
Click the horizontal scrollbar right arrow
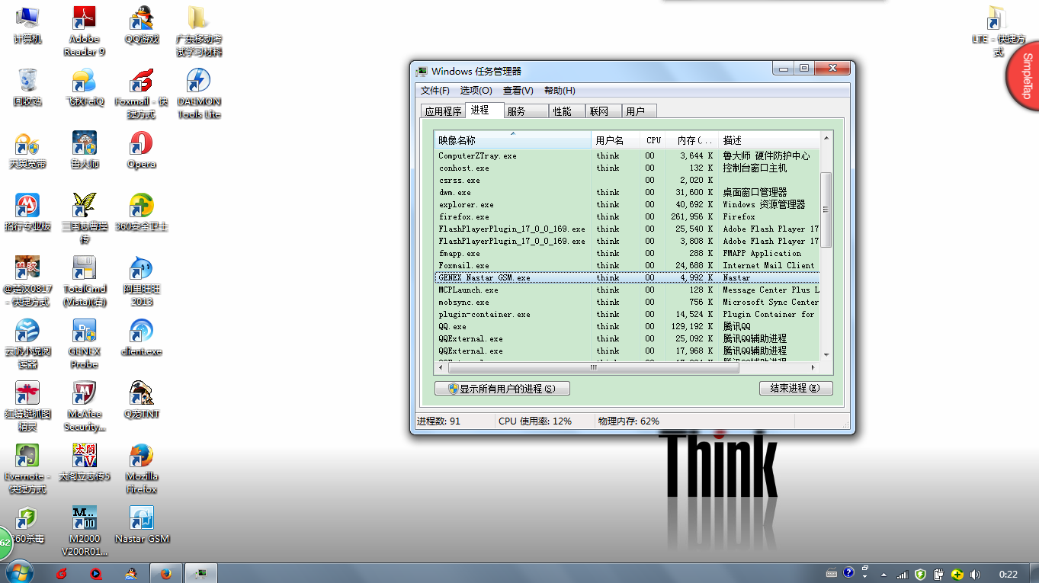click(x=813, y=367)
